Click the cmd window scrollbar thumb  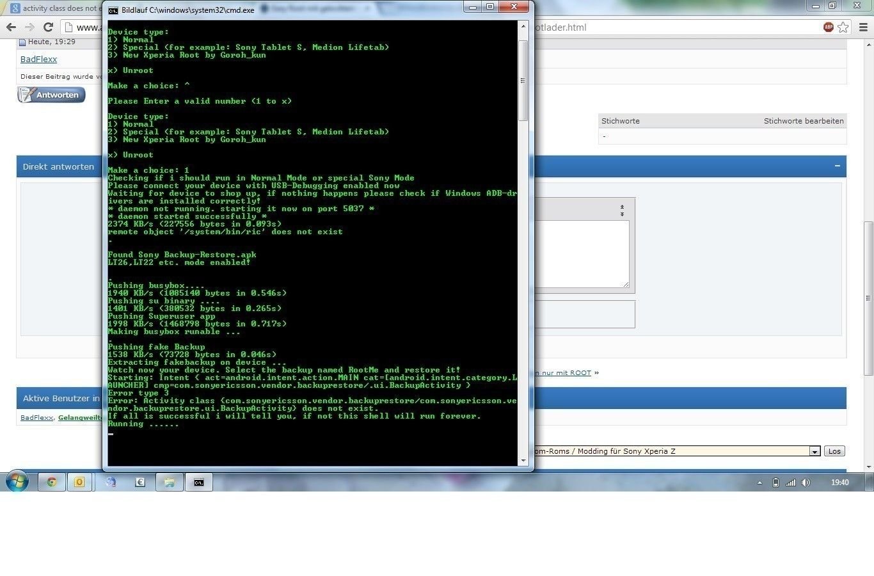tap(523, 81)
